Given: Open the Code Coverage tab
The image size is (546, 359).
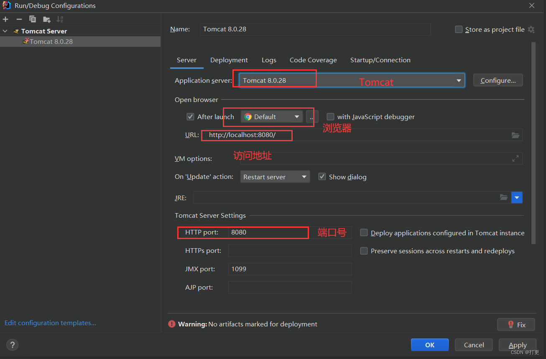Looking at the screenshot, I should point(313,60).
